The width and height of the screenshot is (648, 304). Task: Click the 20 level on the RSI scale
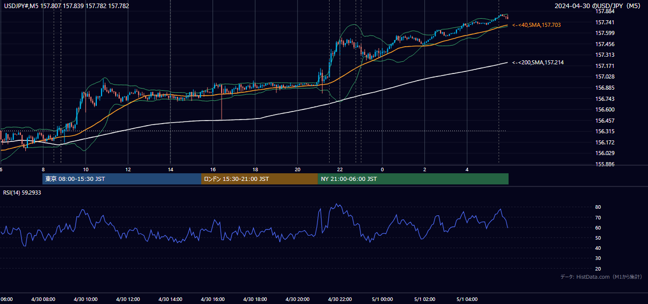pos(598,269)
